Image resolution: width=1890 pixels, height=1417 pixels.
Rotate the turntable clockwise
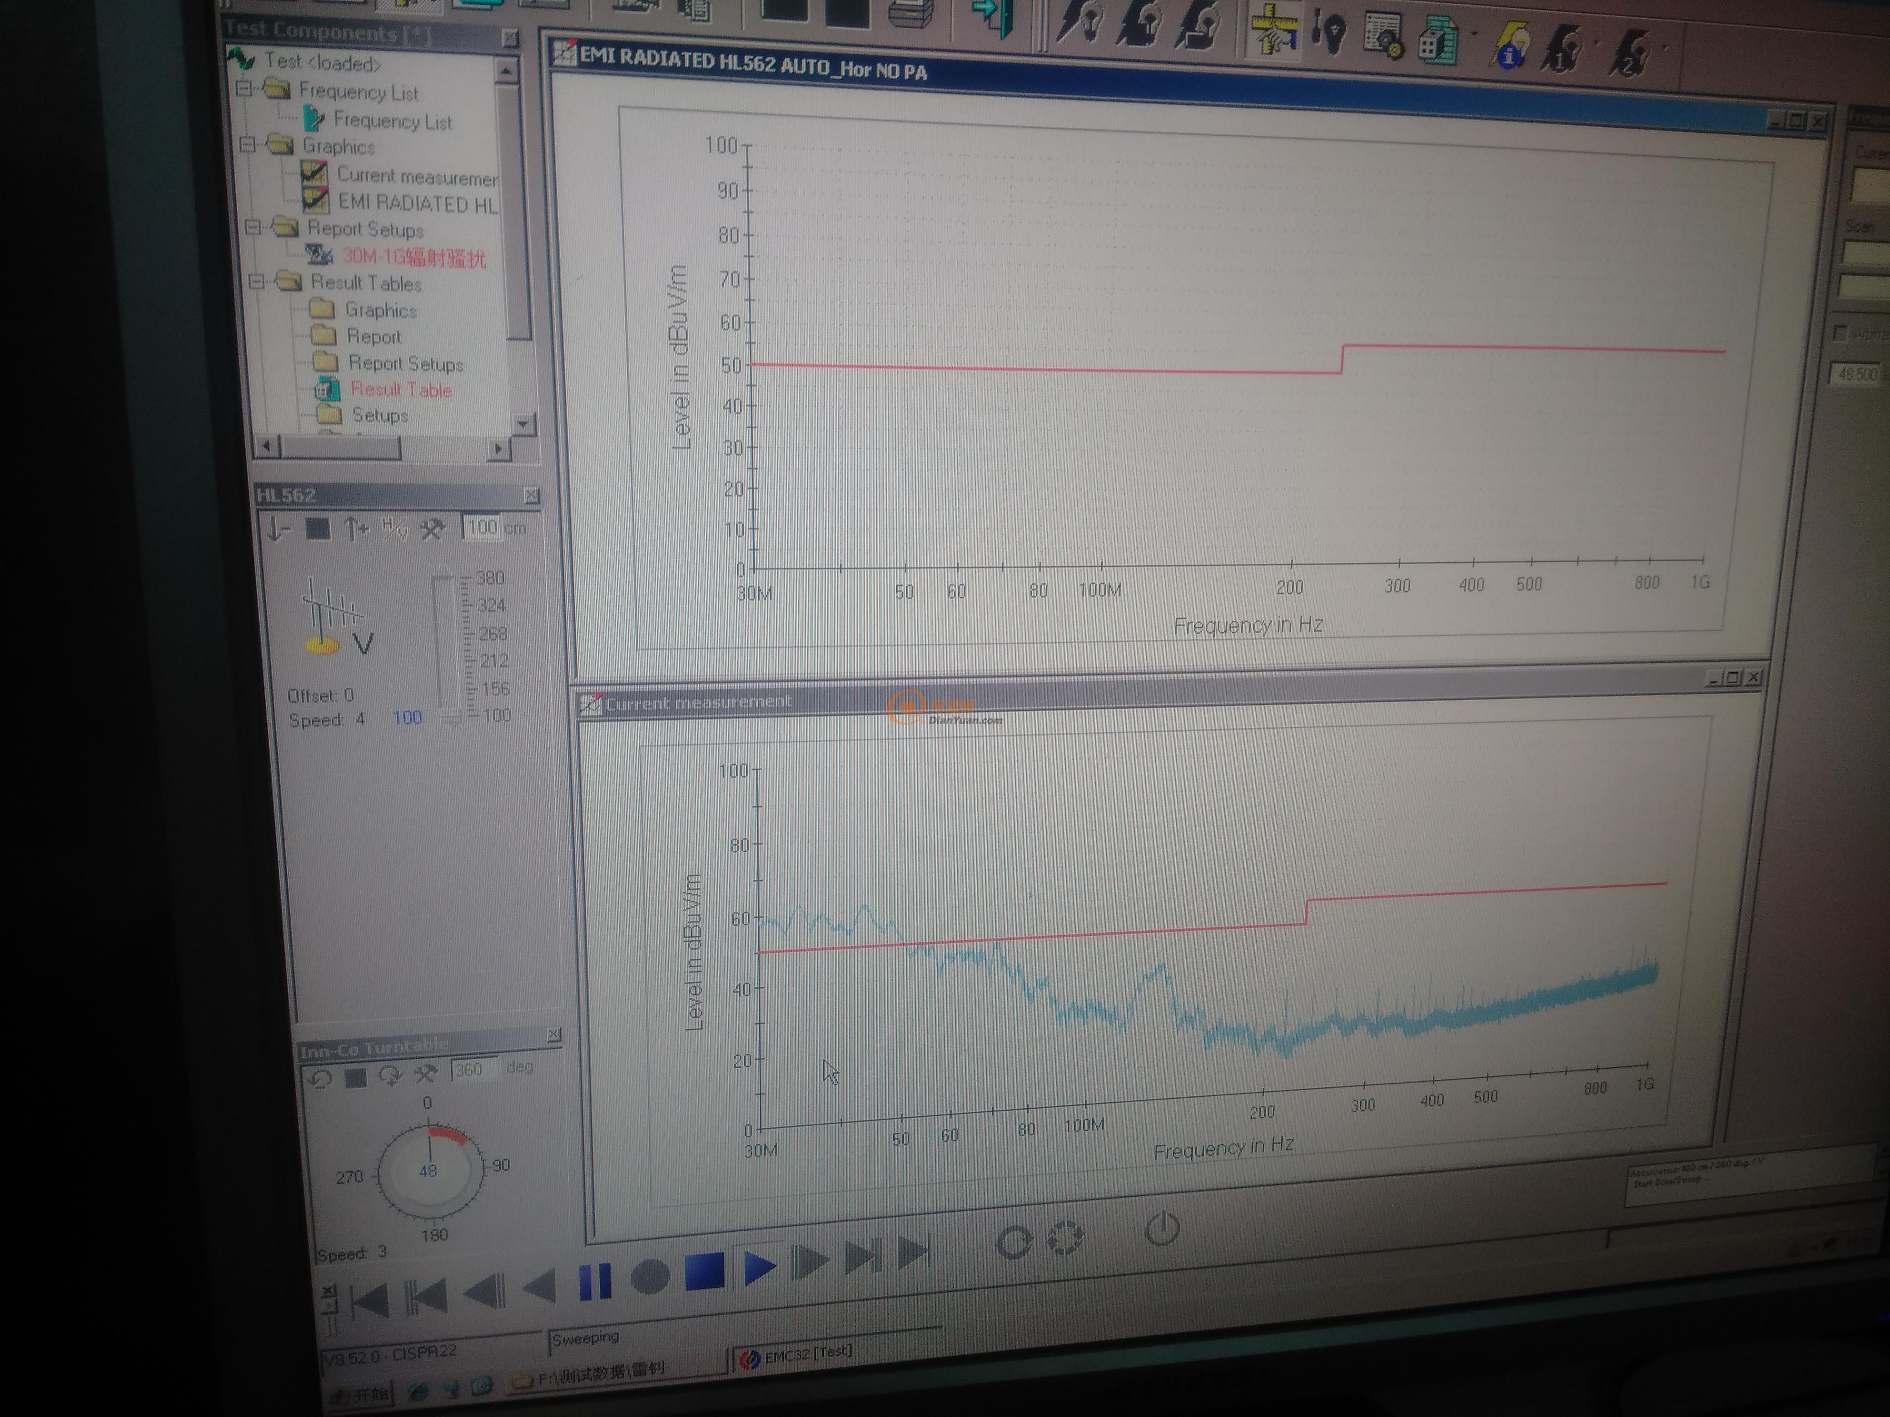[x=390, y=1076]
